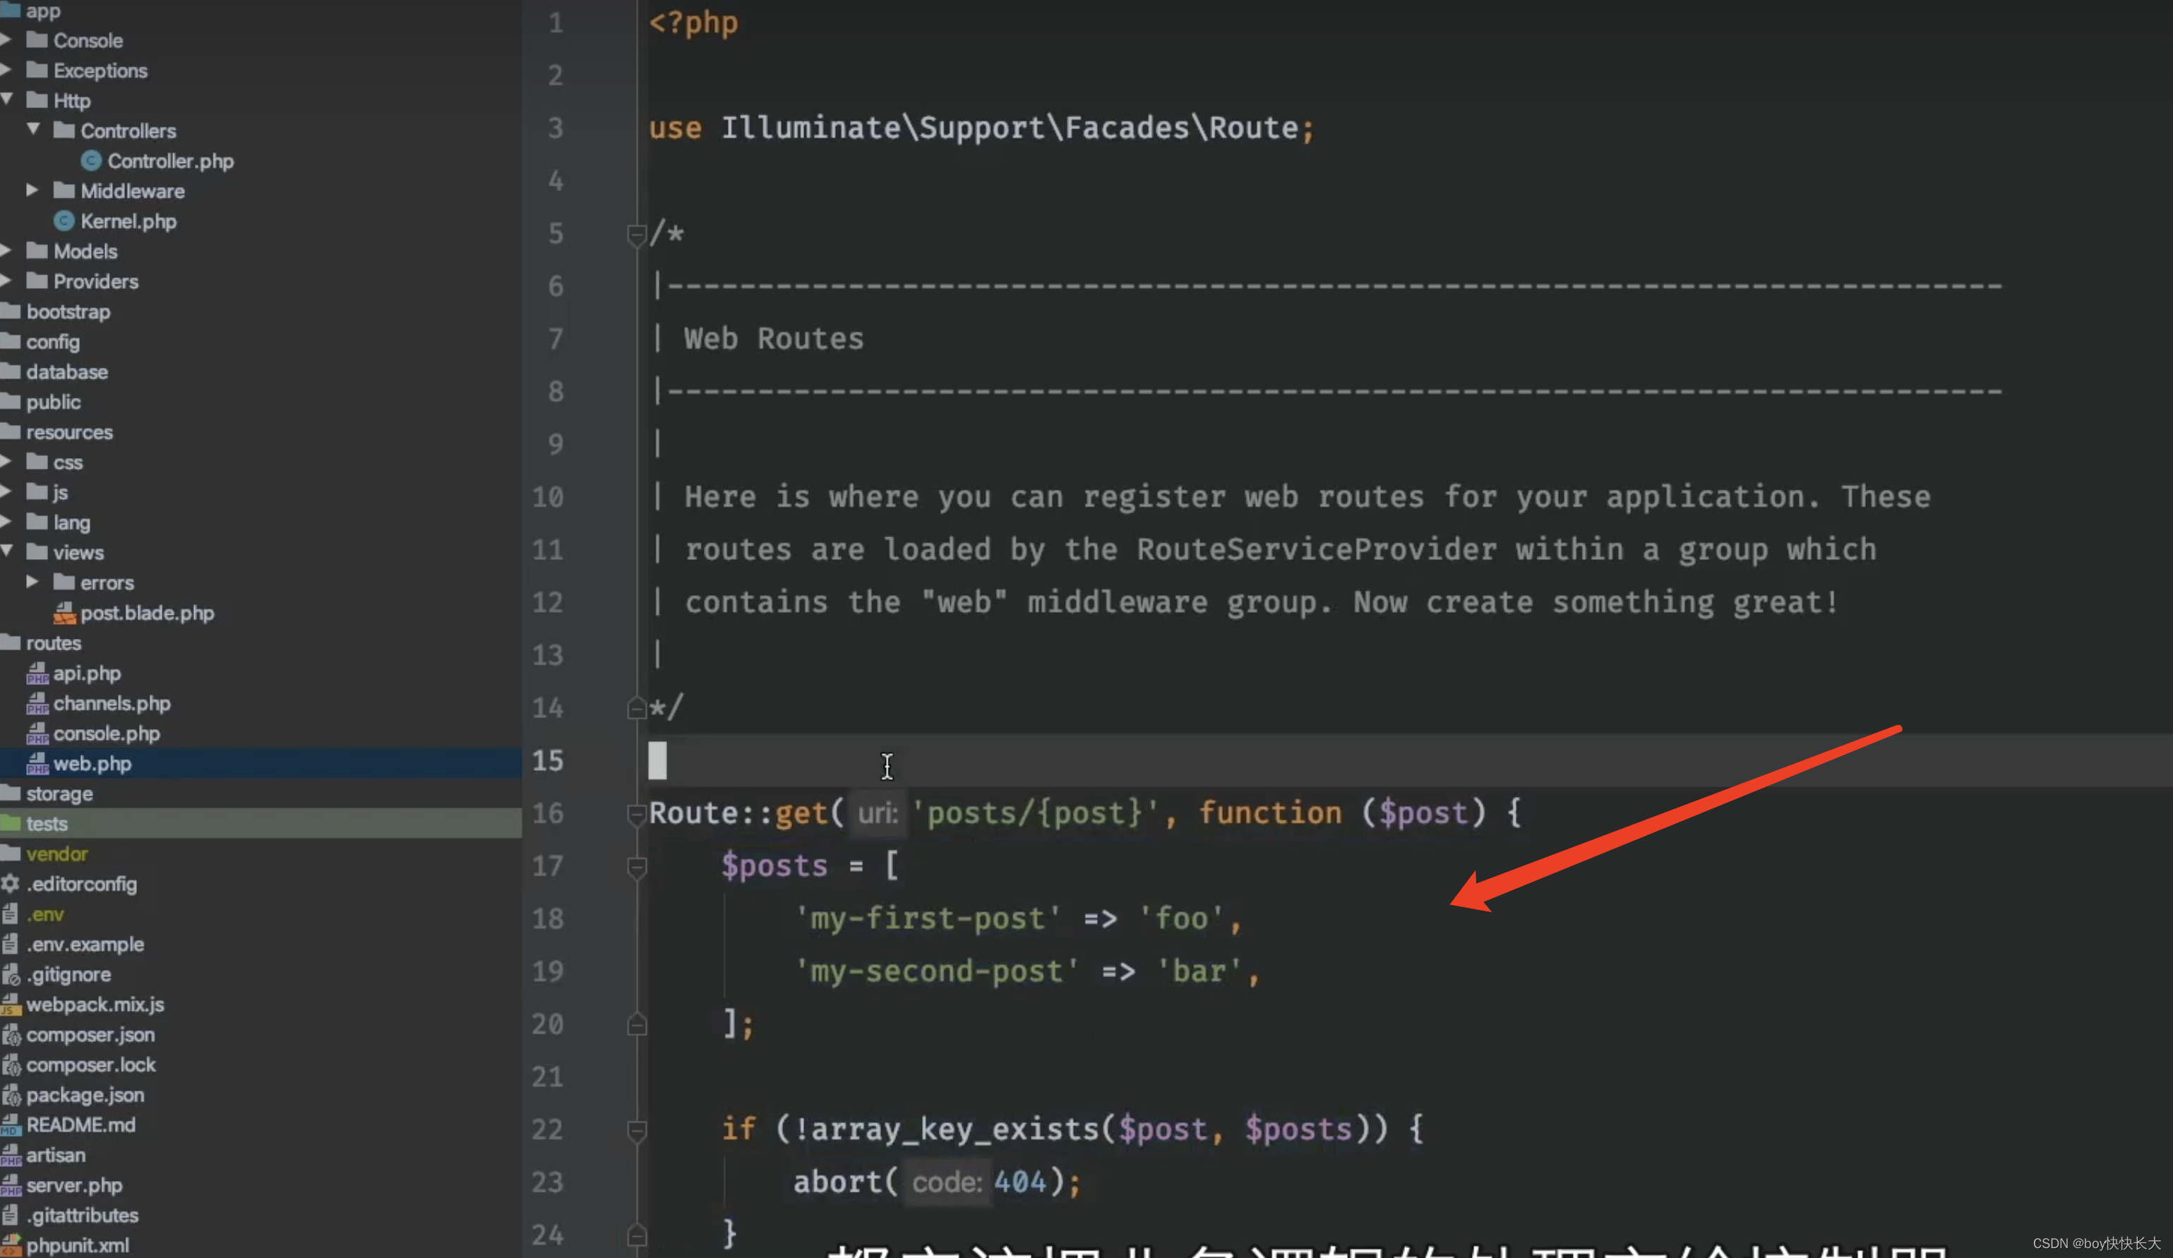This screenshot has height=1258, width=2173.
Task: Click the webpack.mix.js file icon
Action: pos(11,1005)
